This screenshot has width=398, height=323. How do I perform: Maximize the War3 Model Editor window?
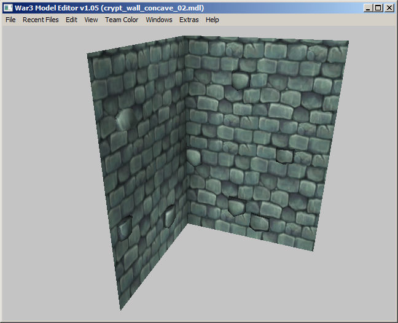pyautogui.click(x=378, y=8)
